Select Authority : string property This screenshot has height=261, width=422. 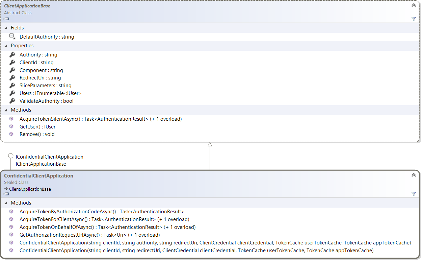click(38, 54)
